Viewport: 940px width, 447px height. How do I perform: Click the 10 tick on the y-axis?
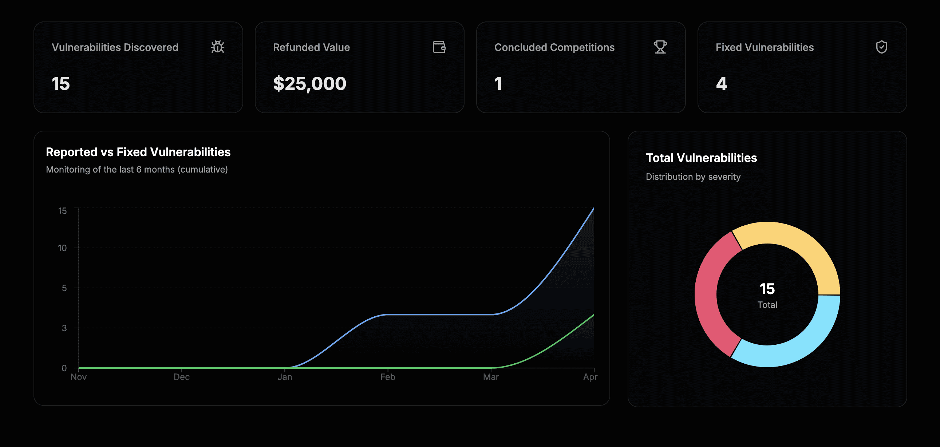[62, 248]
